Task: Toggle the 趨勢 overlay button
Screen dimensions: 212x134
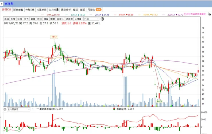Action: [x=46, y=19]
